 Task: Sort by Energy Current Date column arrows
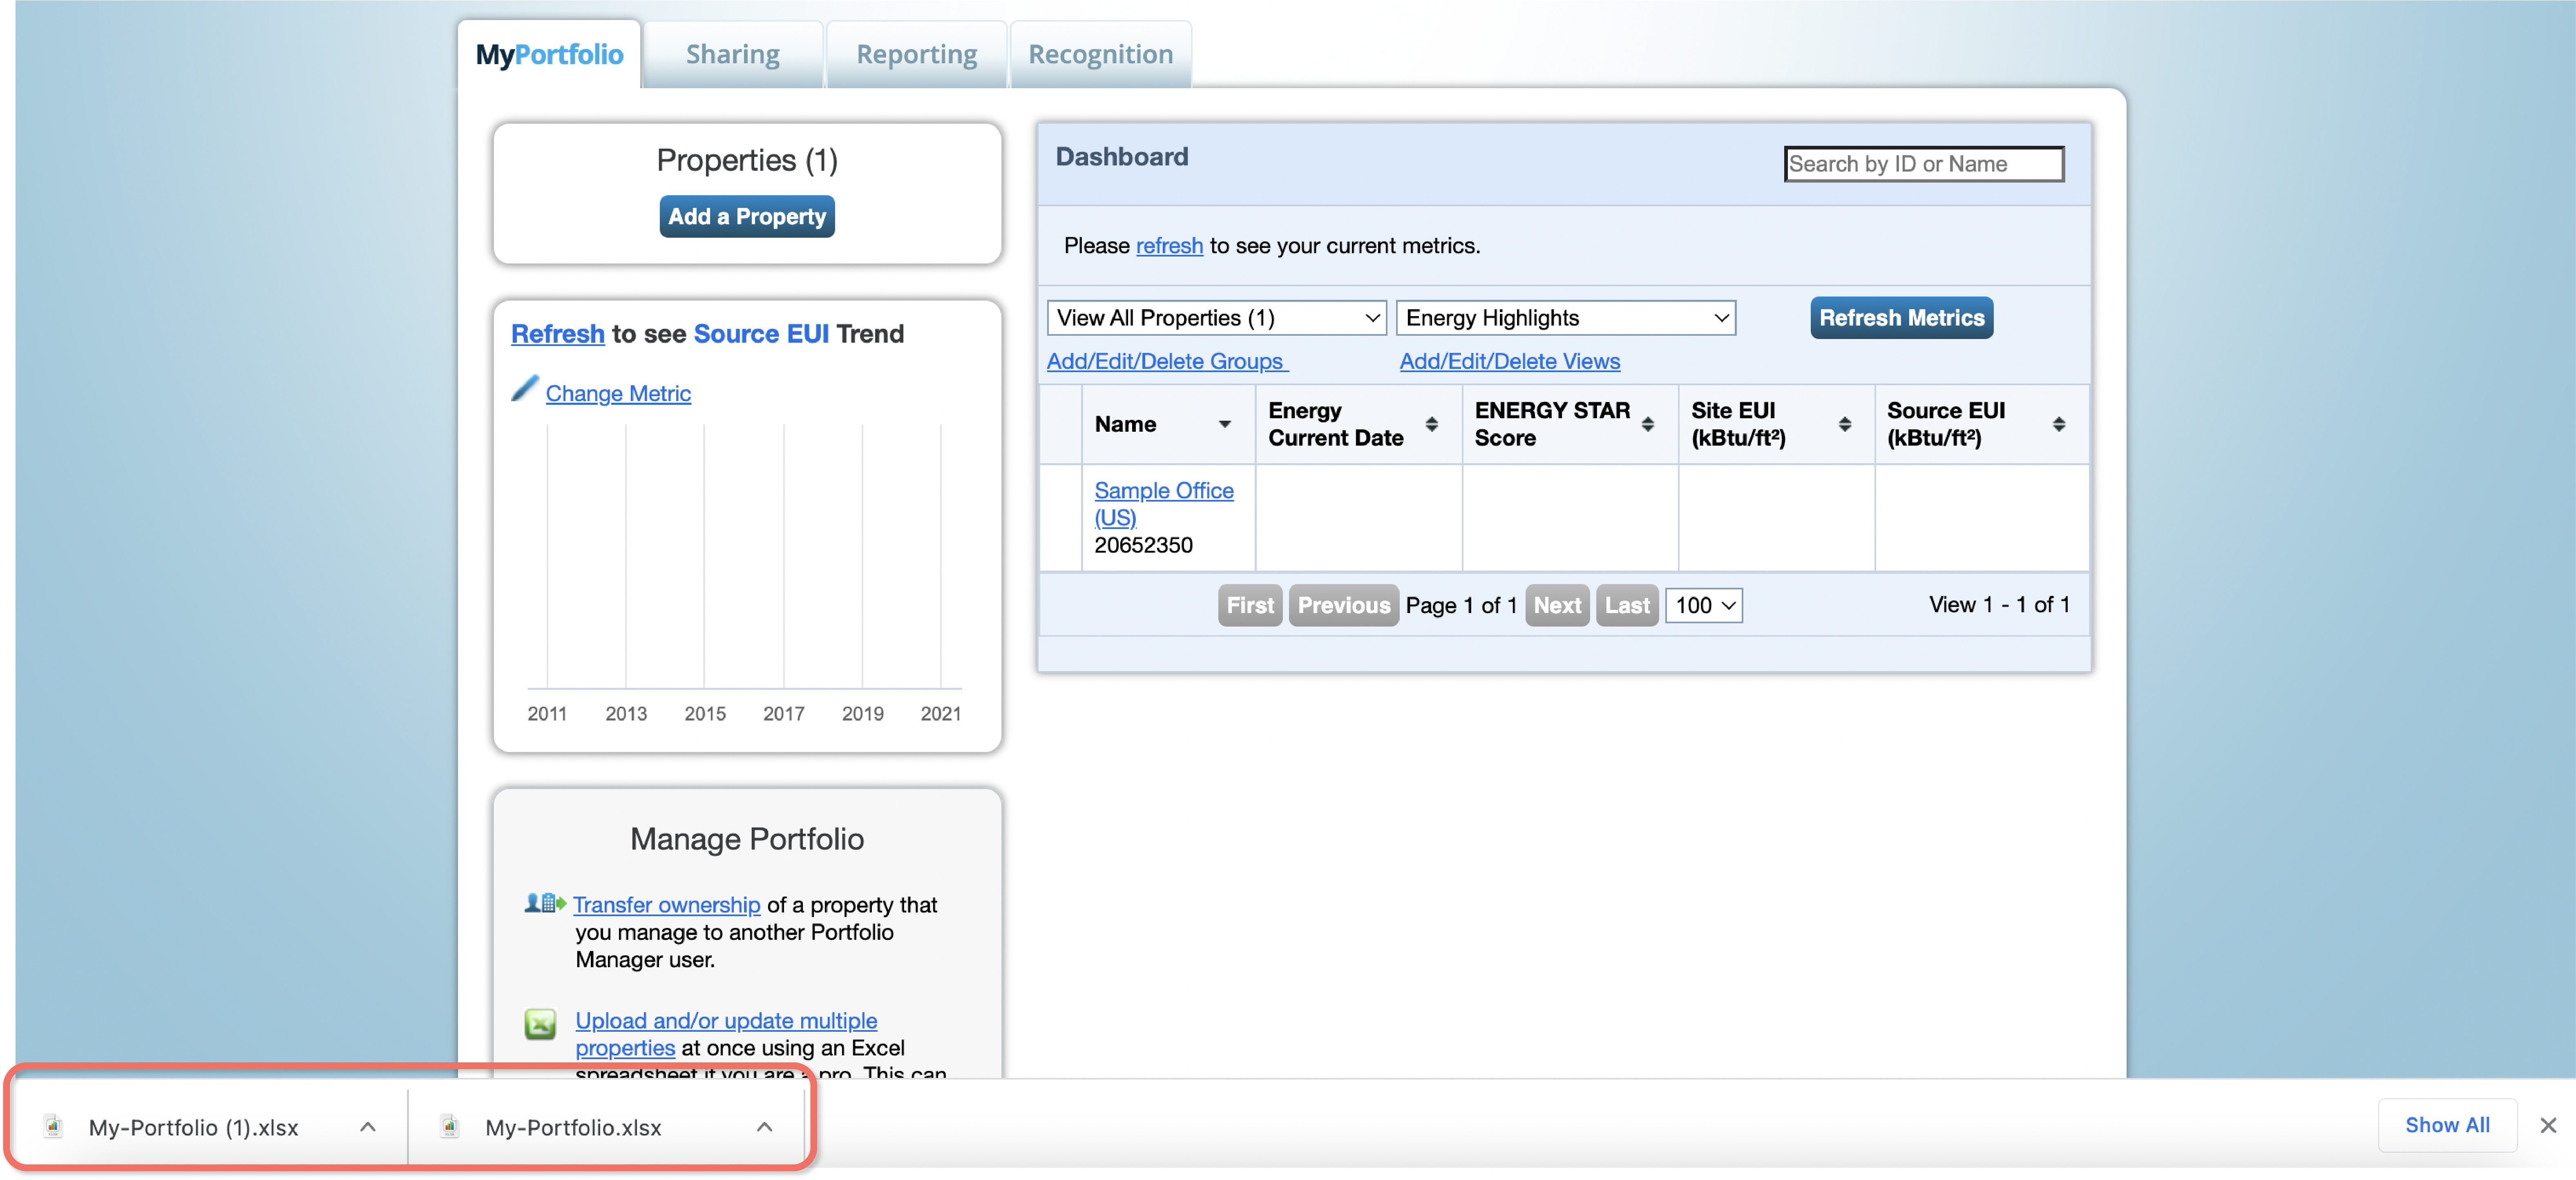click(1431, 424)
